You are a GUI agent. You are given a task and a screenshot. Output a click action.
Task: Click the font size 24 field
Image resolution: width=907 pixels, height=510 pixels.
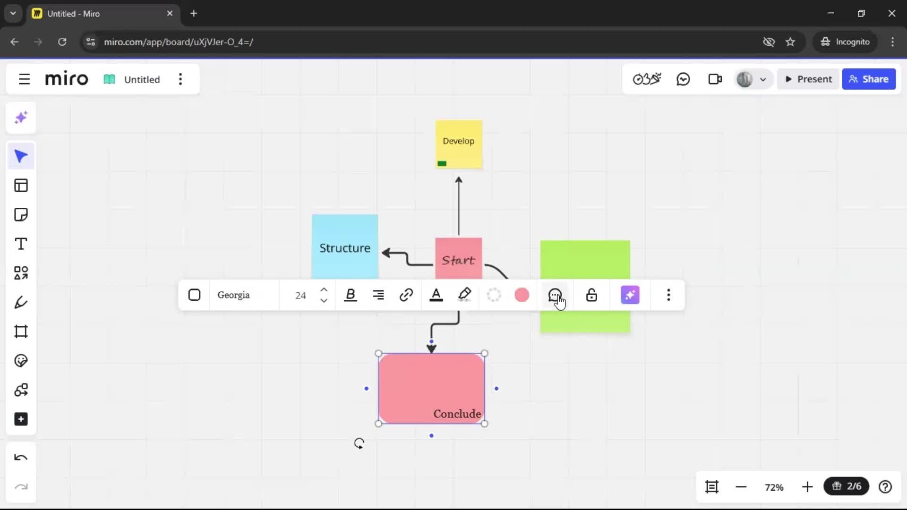pyautogui.click(x=300, y=296)
